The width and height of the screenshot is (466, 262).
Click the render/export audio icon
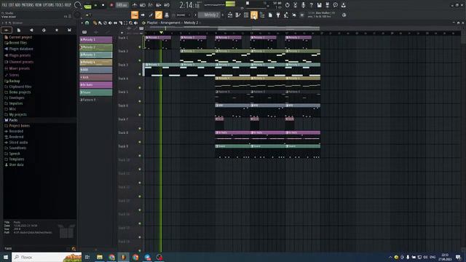click(x=327, y=5)
